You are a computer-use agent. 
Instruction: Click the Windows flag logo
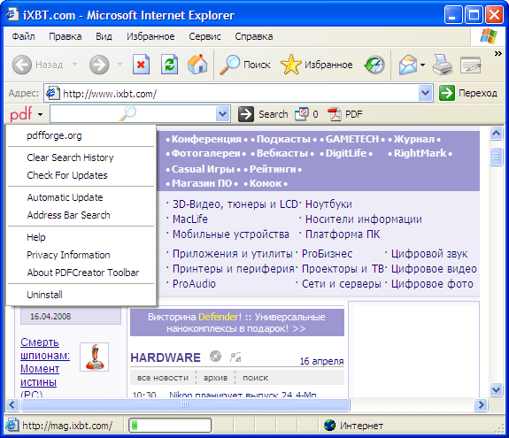click(489, 36)
